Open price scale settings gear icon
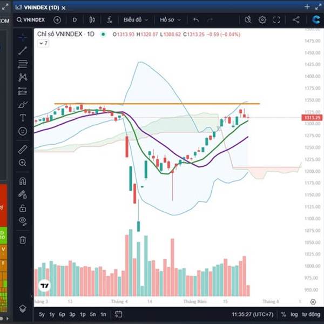The width and height of the screenshot is (324, 324). (x=313, y=302)
